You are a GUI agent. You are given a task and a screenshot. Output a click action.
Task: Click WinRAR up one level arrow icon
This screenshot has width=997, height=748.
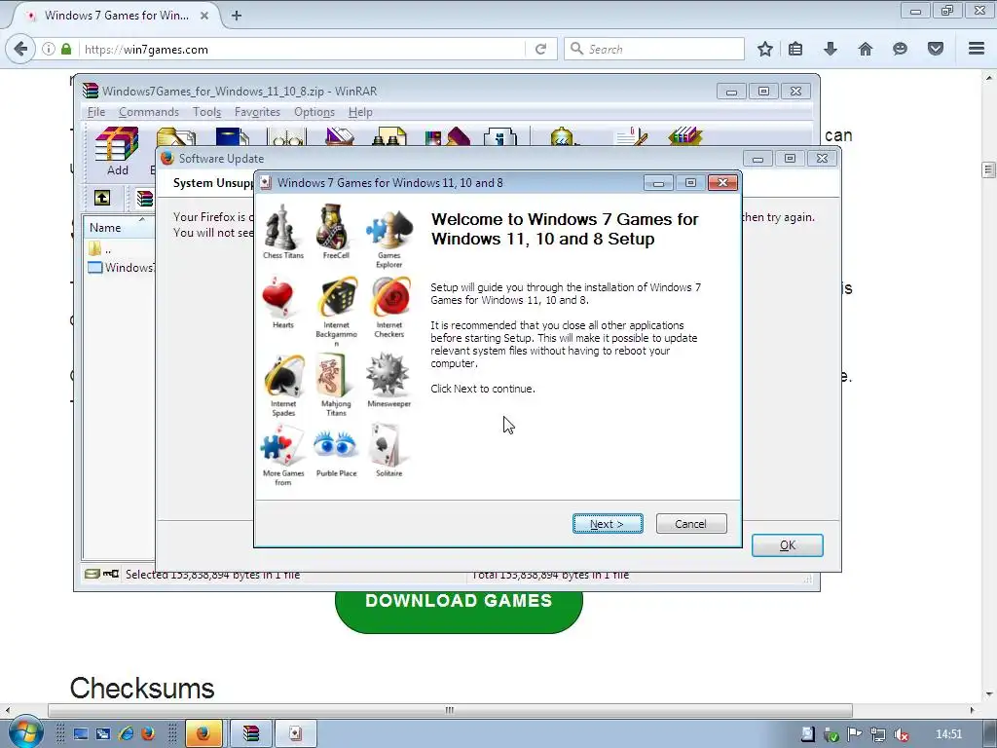(x=101, y=198)
